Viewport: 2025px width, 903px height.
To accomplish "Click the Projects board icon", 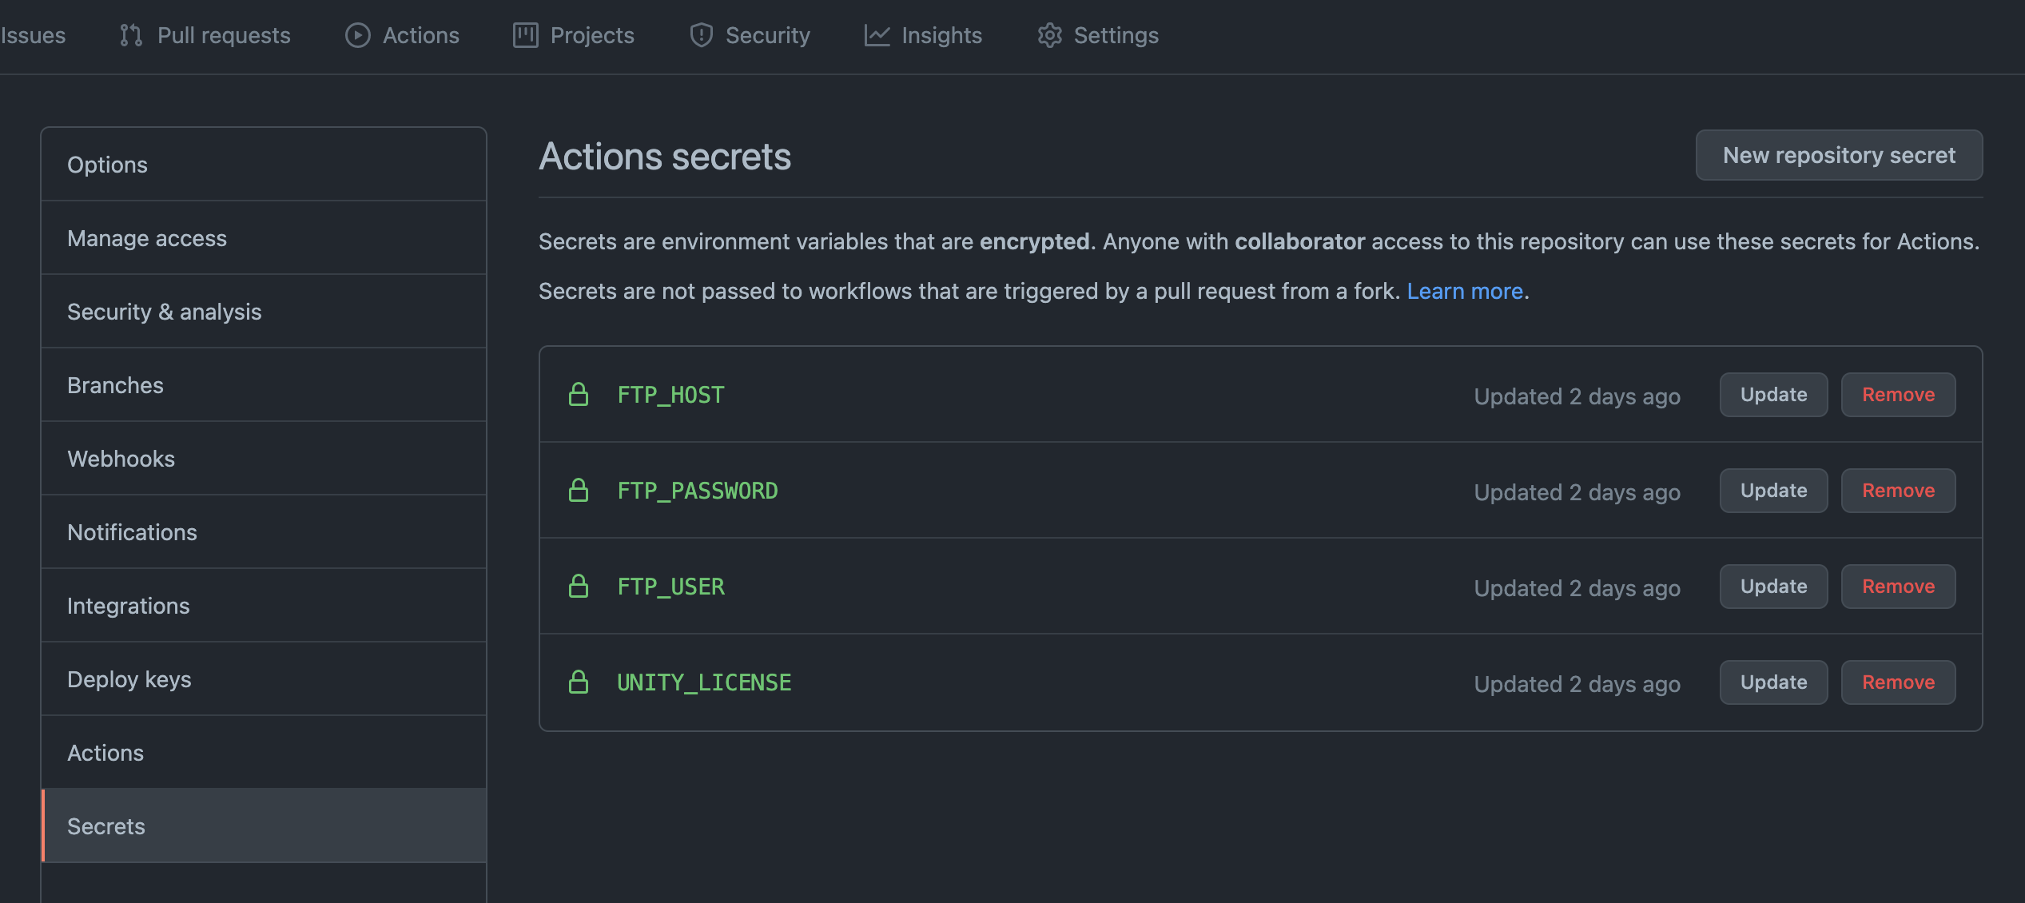I will click(525, 35).
